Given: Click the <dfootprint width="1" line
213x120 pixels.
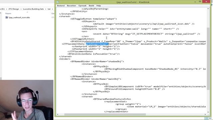Looking at the screenshot, I should pos(96,49).
